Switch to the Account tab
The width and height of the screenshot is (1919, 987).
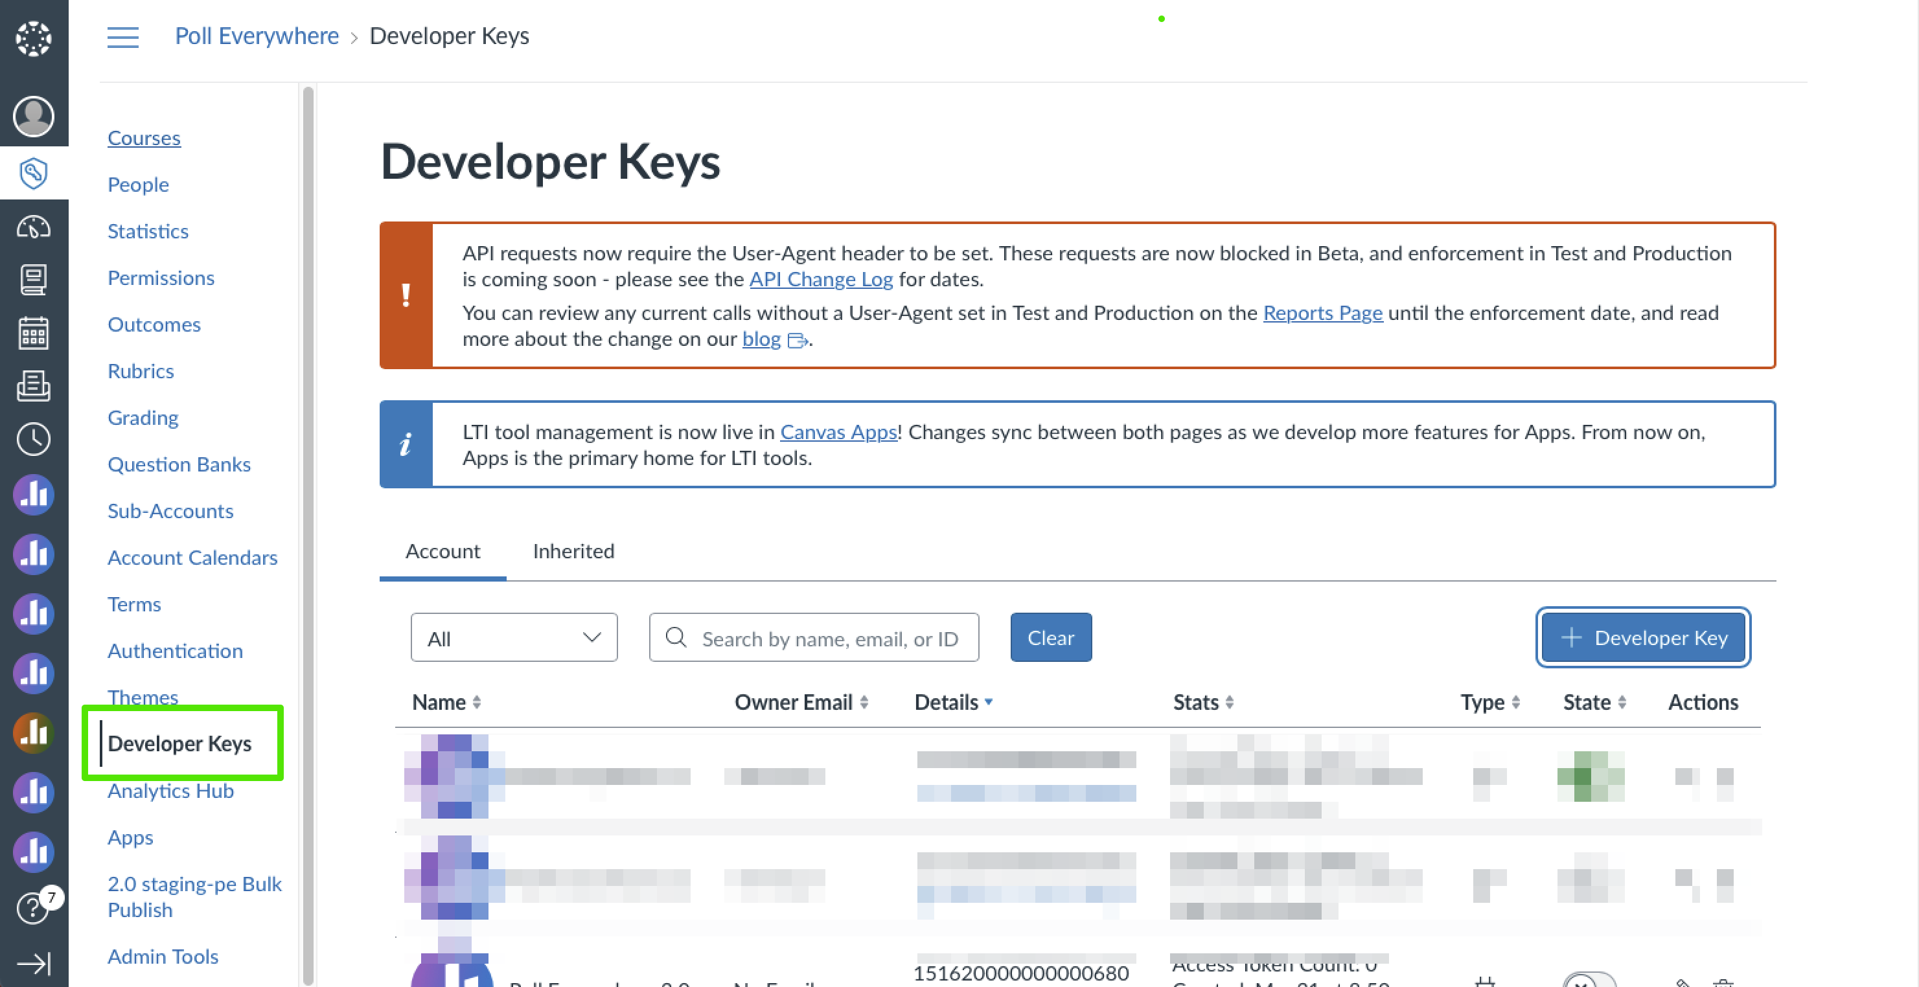442,552
